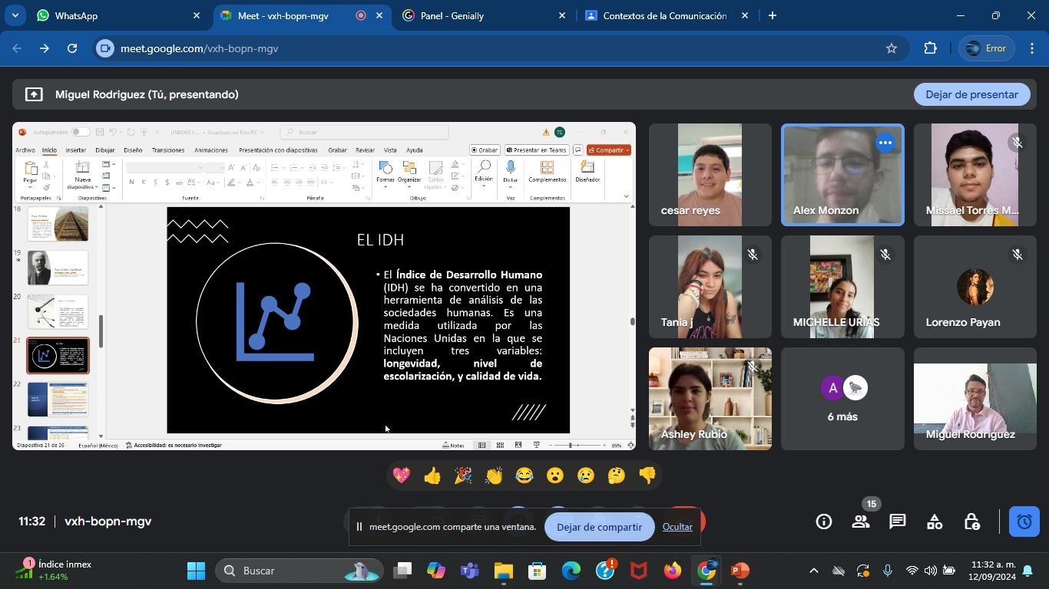Image resolution: width=1049 pixels, height=589 pixels.
Task: Switch to the WhatsApp browser tab
Action: 119,15
